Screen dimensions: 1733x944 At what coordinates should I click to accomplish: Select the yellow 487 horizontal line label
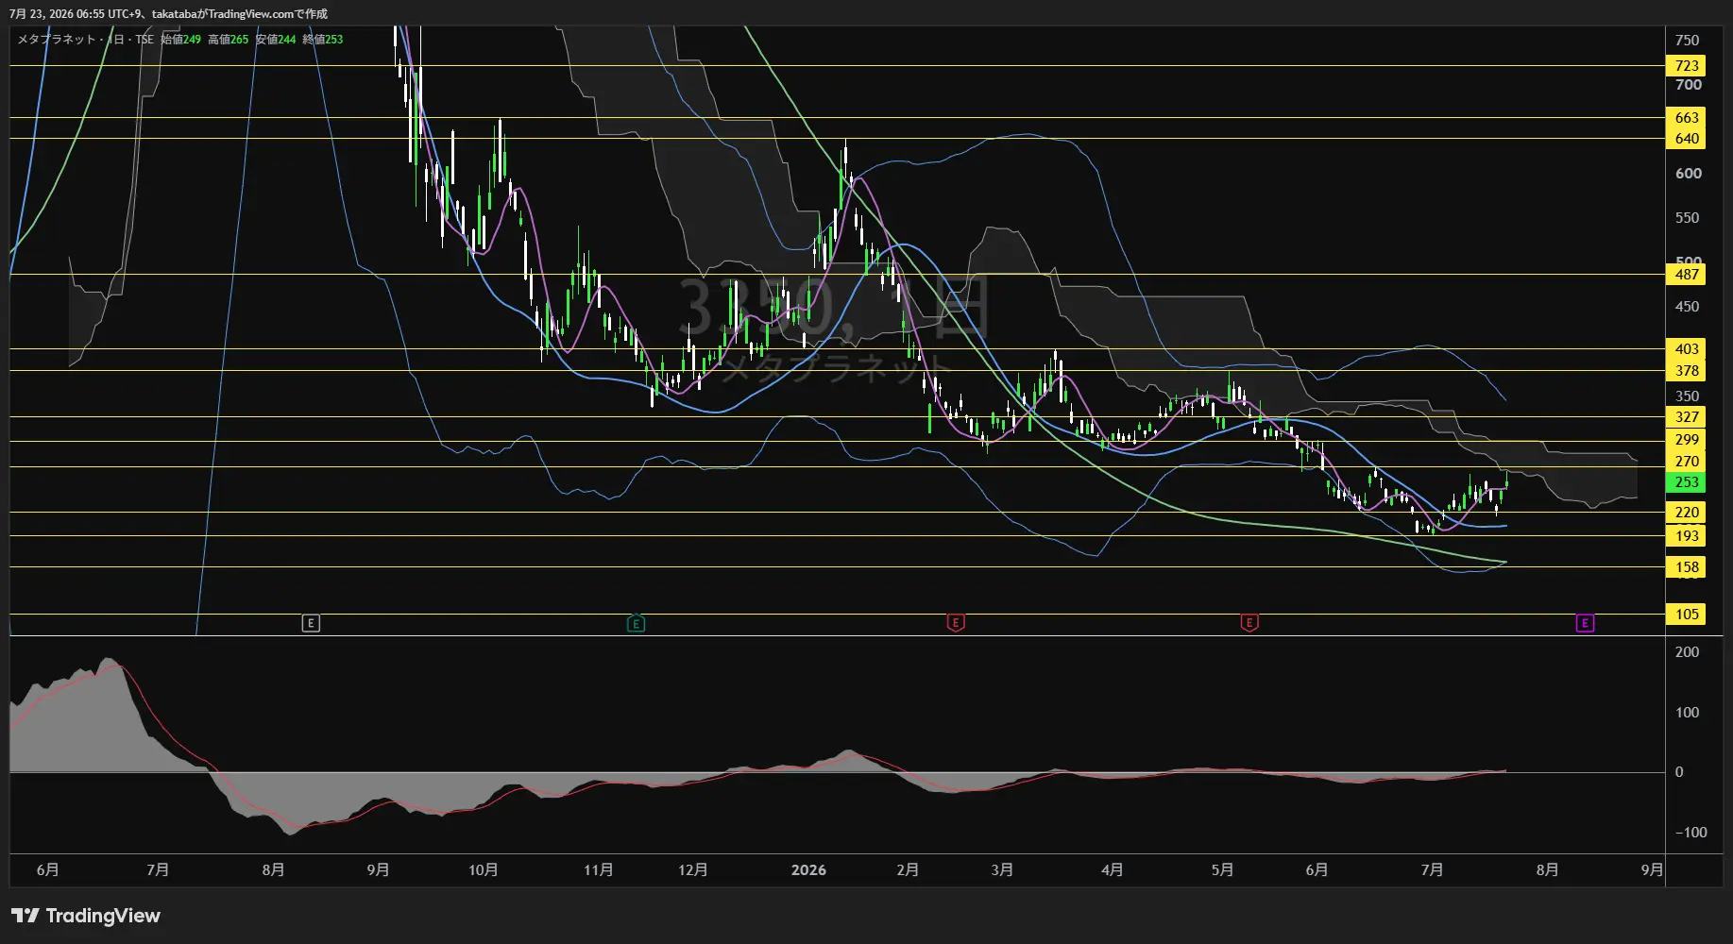pos(1687,275)
